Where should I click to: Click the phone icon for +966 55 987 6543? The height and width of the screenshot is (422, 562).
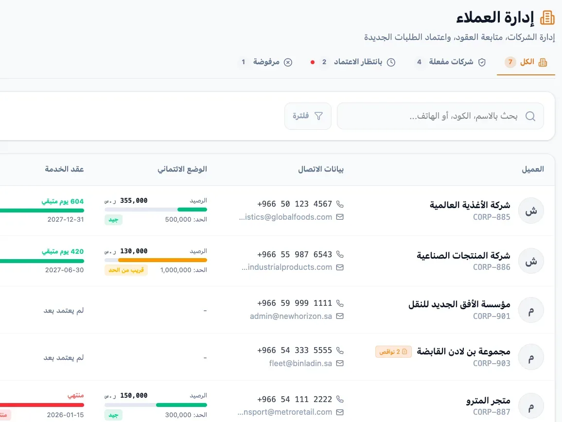340,254
